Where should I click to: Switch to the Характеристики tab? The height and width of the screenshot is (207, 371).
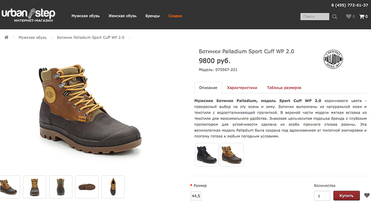[x=242, y=88]
